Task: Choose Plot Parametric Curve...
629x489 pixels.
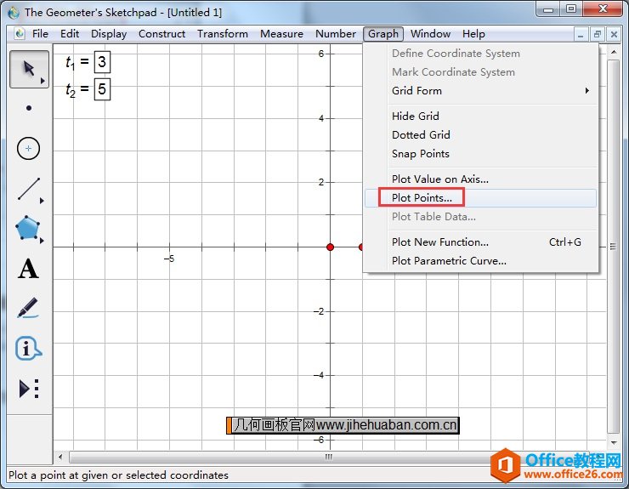Action: pos(480,261)
